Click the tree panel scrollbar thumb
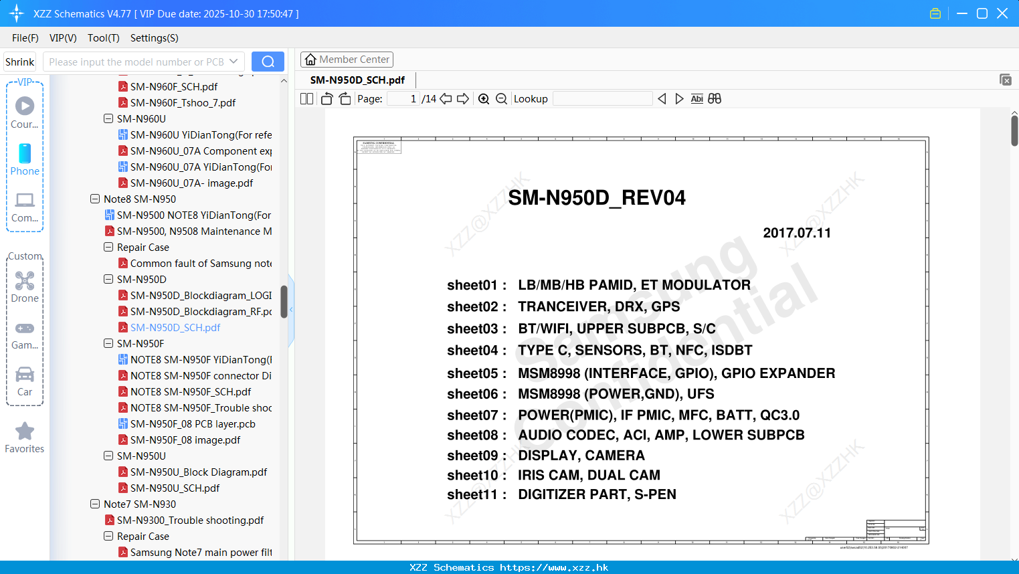Viewport: 1019px width, 574px height. click(x=284, y=302)
